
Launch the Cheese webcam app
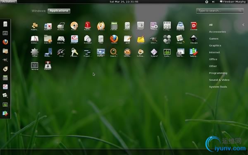[154, 26]
